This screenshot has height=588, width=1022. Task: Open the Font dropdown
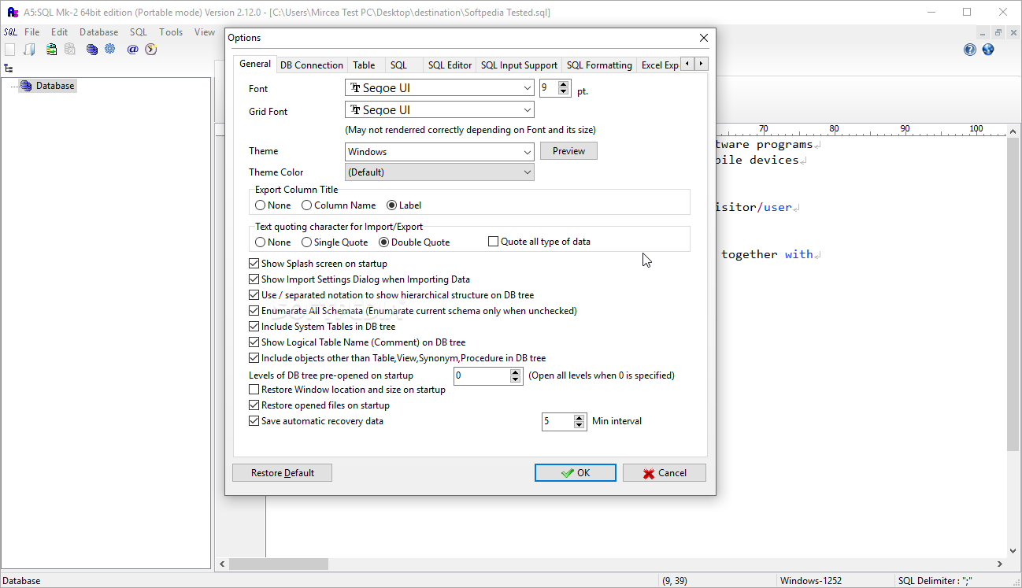point(439,88)
